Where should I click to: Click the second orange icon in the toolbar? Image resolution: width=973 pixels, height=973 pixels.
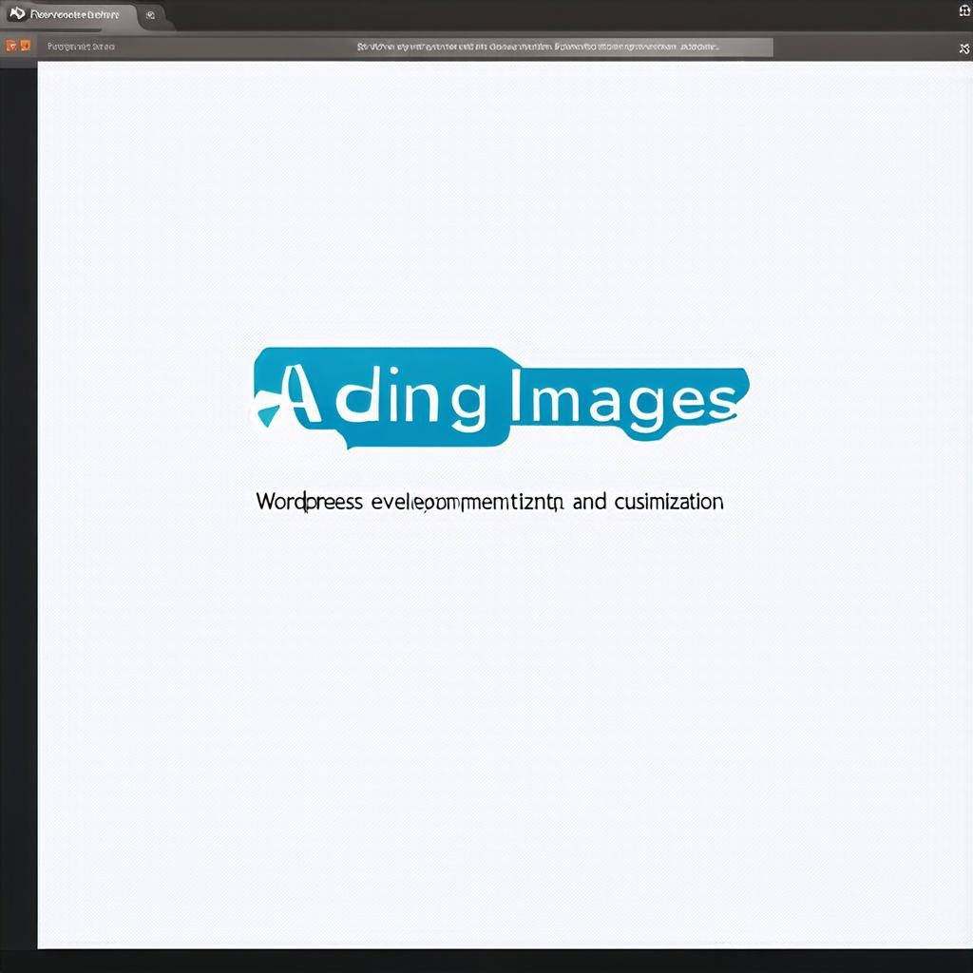(26, 46)
